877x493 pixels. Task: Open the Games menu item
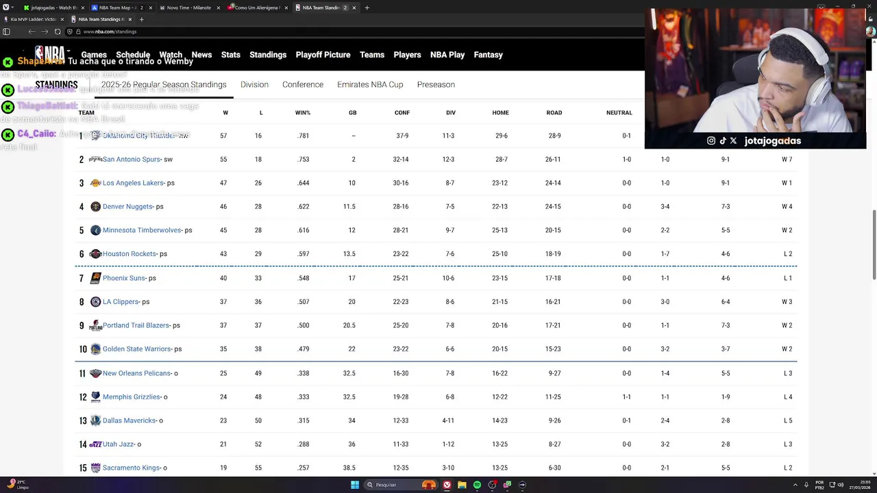pos(94,55)
